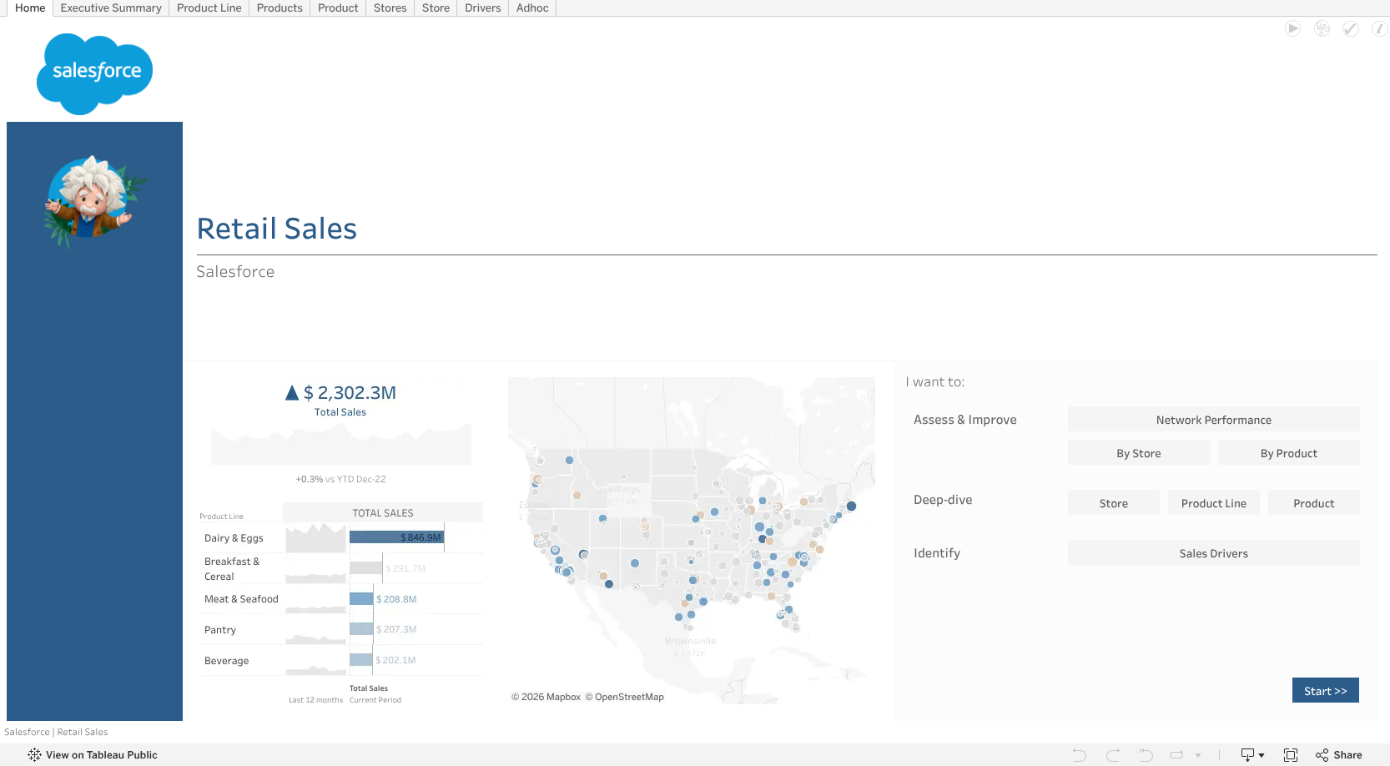Click the network nodes circle icon
1390x766 pixels.
pyautogui.click(x=1322, y=28)
